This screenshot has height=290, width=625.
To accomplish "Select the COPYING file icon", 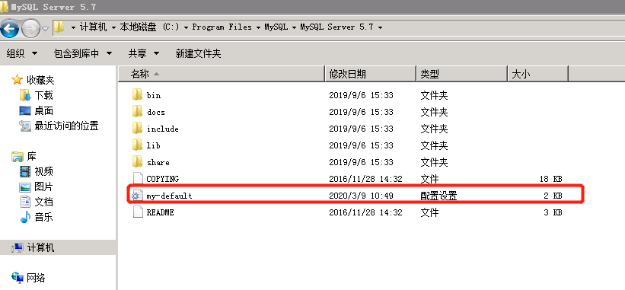I will [138, 178].
